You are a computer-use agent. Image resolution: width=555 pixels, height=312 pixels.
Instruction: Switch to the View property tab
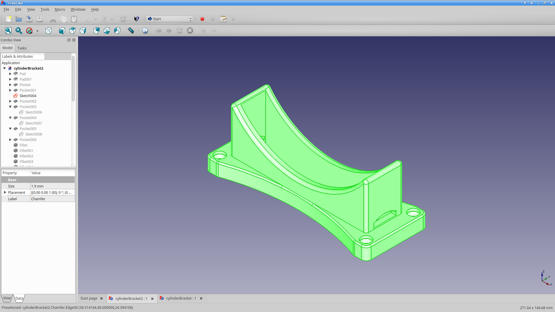[x=7, y=298]
